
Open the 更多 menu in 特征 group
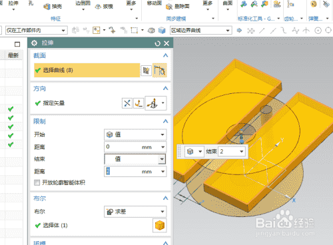pyautogui.click(x=131, y=5)
